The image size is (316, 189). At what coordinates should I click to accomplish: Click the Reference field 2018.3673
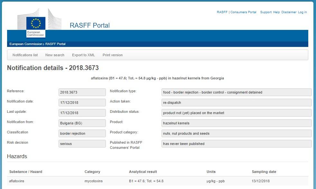point(82,92)
